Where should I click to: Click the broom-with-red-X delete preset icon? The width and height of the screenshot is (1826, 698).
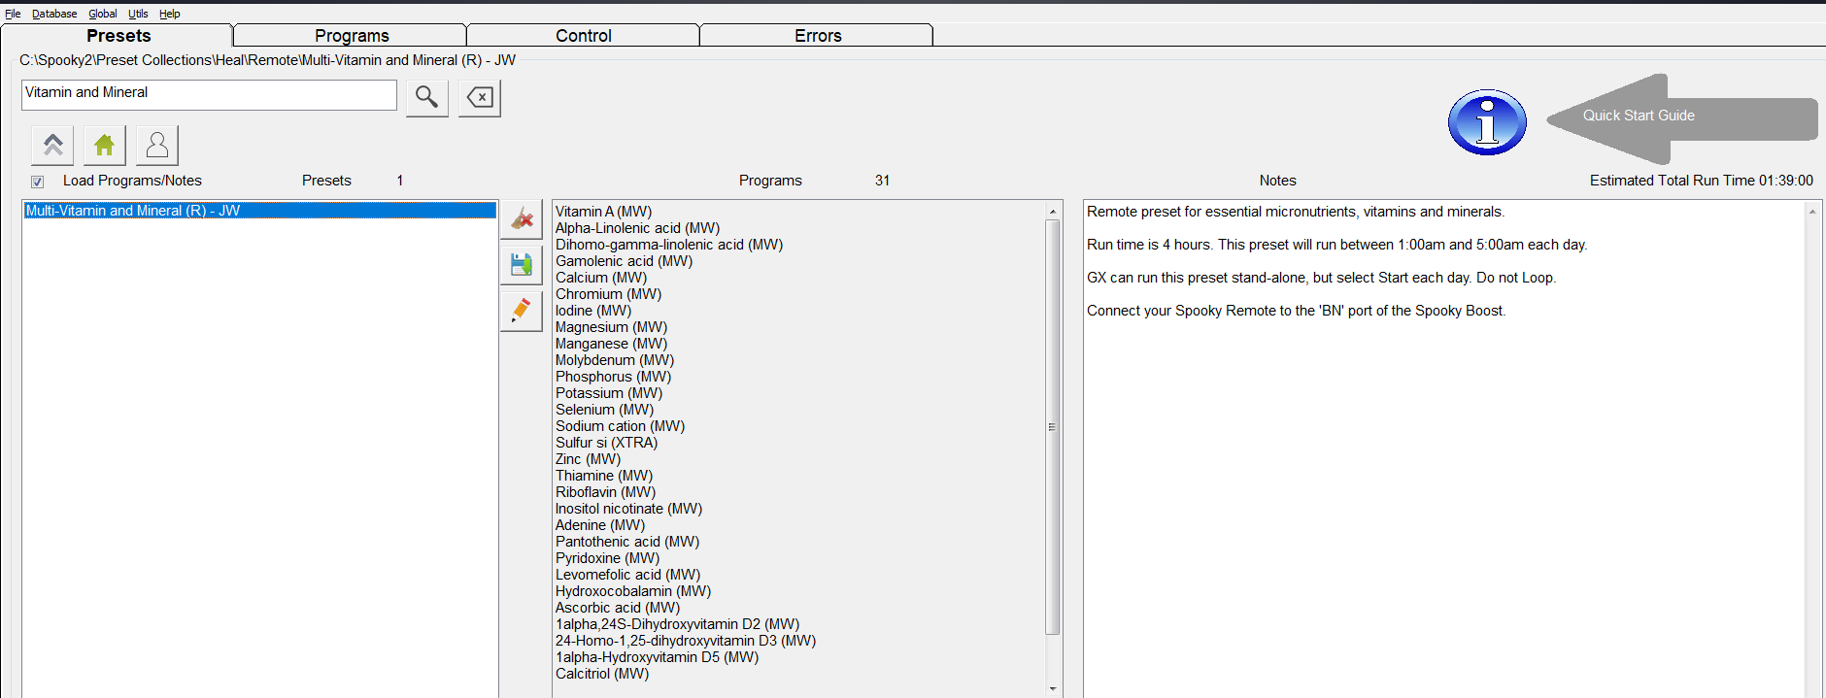[x=522, y=219]
